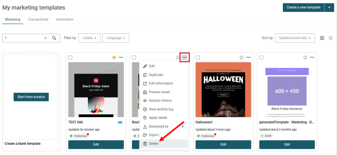Click the Start from scratch button
337x155 pixels.
pos(31,97)
